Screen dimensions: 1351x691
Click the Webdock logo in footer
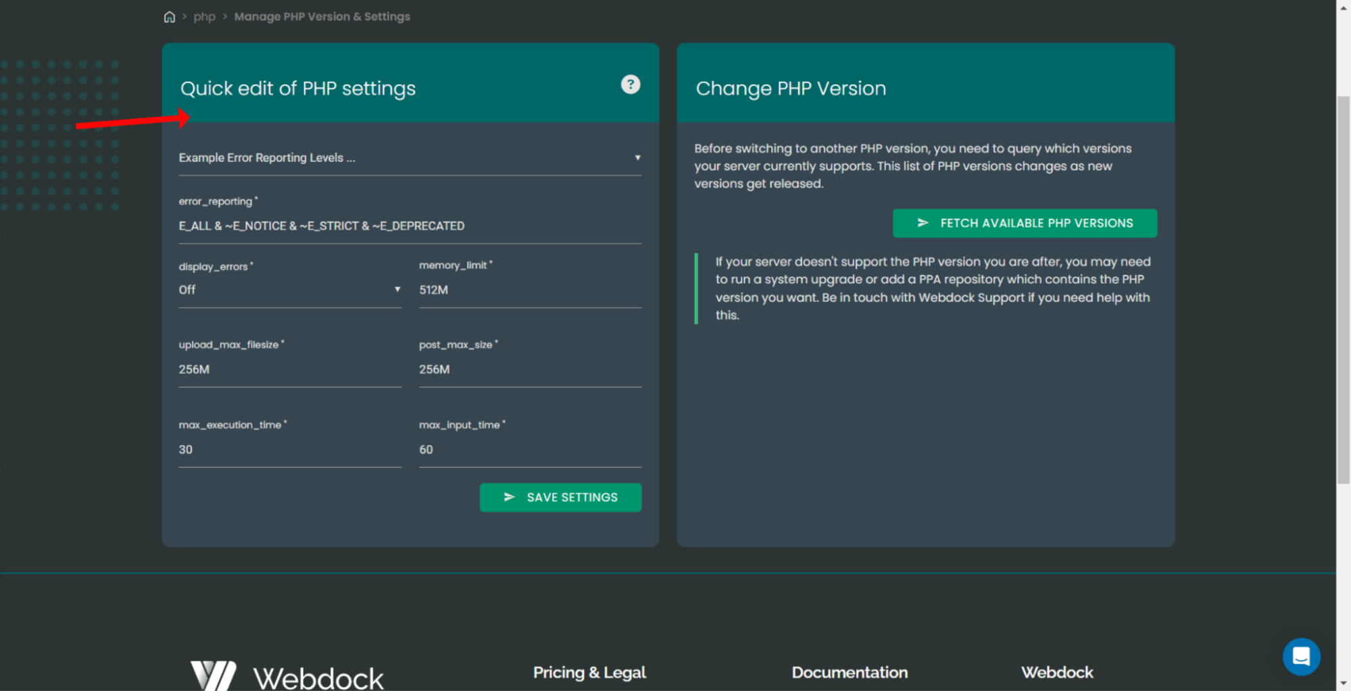coord(287,676)
